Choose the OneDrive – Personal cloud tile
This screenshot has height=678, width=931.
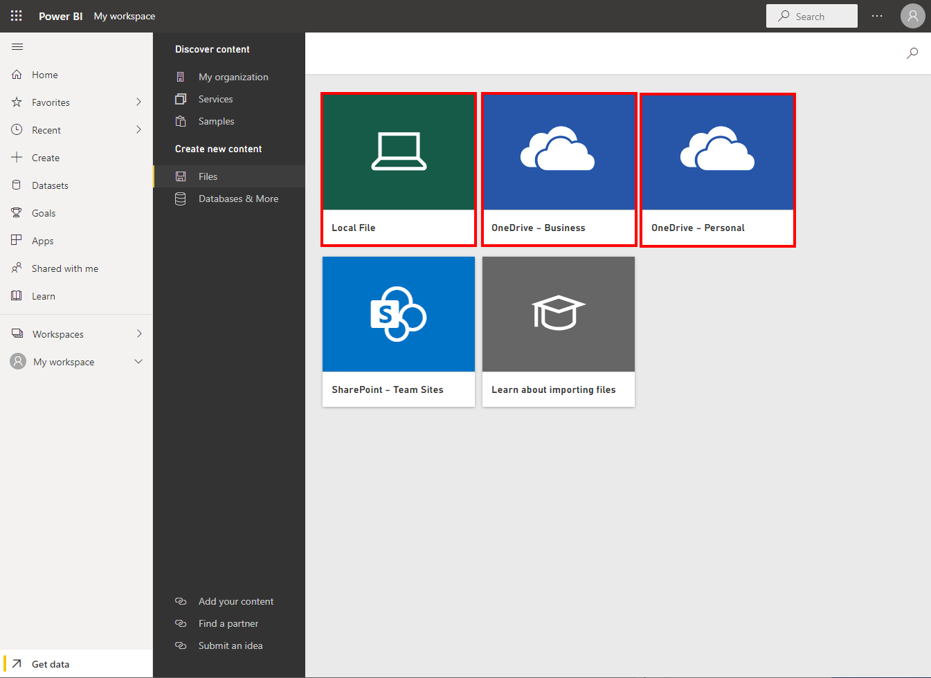coord(718,169)
